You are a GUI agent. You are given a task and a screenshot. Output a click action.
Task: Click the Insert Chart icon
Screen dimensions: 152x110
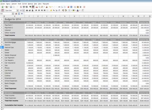tap(68, 7)
